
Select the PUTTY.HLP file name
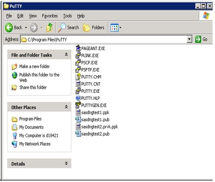pos(90,98)
